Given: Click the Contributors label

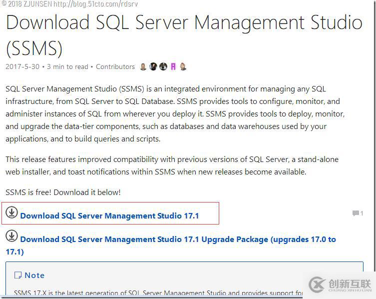Looking at the screenshot, I should click(115, 66).
